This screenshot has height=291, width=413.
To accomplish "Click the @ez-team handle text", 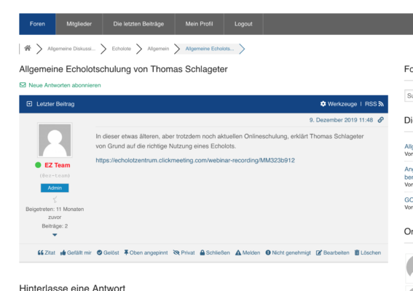I will [x=55, y=175].
